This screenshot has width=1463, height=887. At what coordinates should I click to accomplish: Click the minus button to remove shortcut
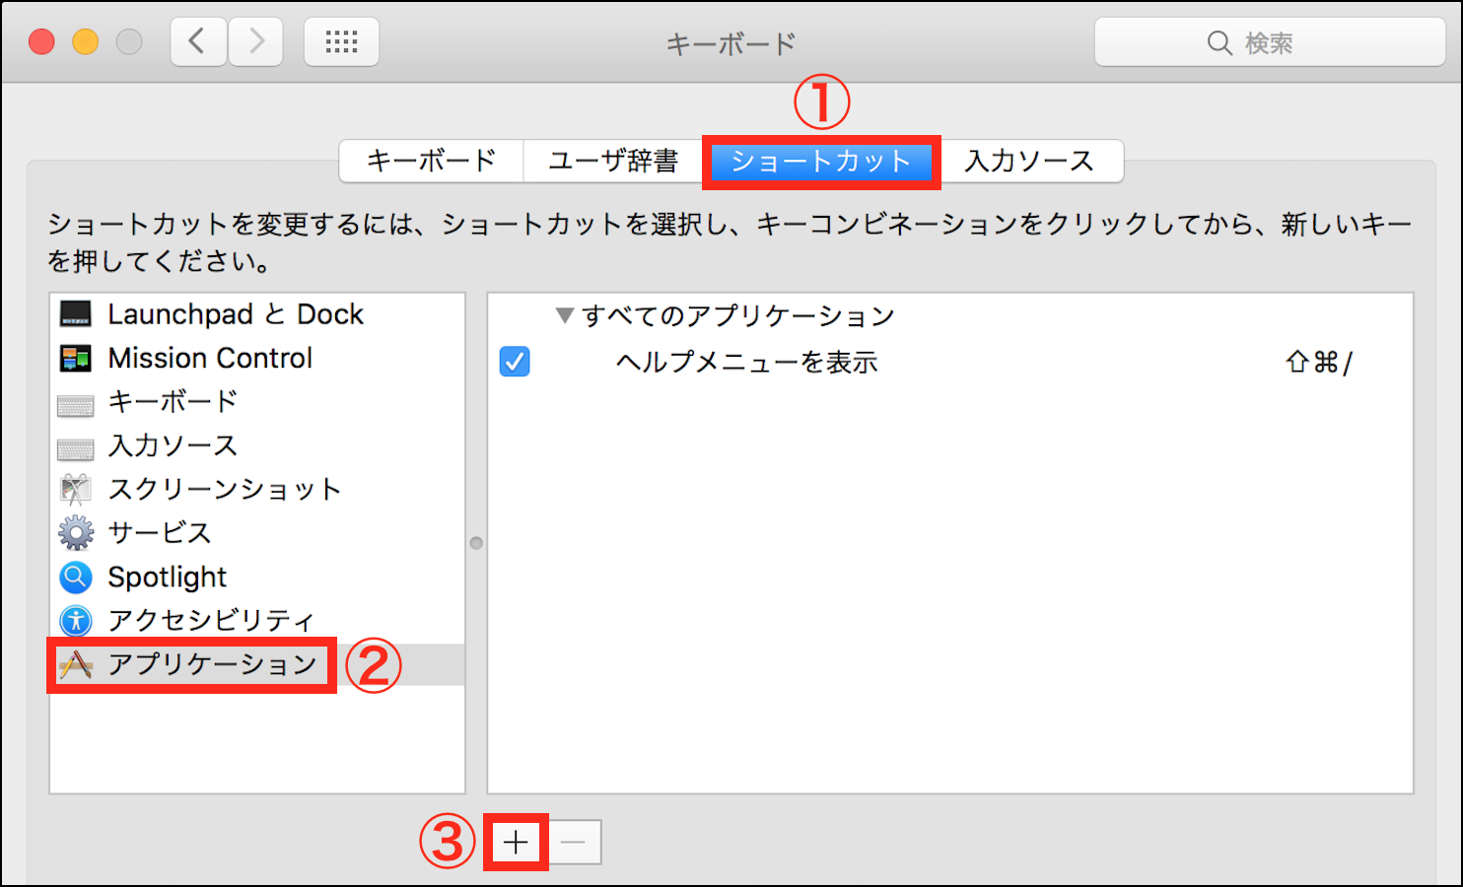(x=573, y=843)
